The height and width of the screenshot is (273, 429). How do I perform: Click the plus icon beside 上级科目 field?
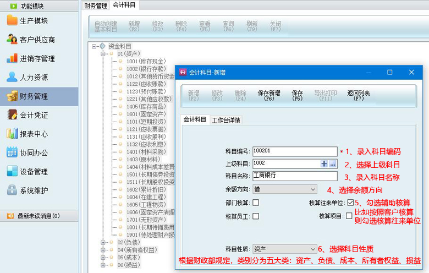(324, 163)
